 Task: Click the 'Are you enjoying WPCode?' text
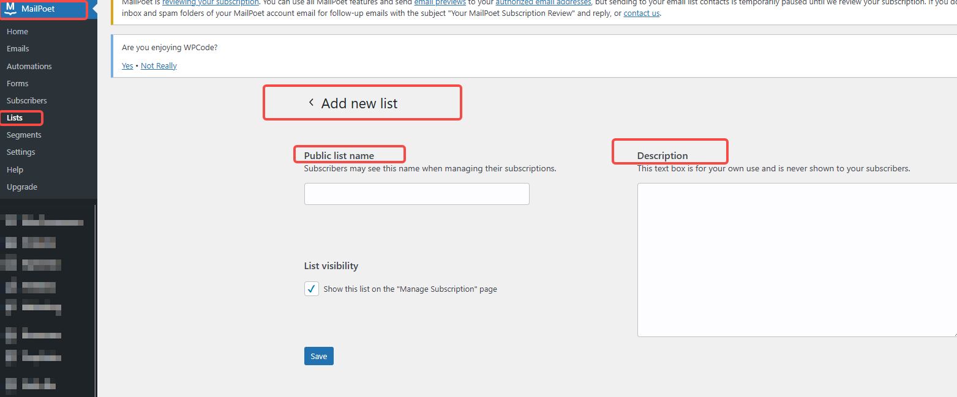[x=170, y=47]
